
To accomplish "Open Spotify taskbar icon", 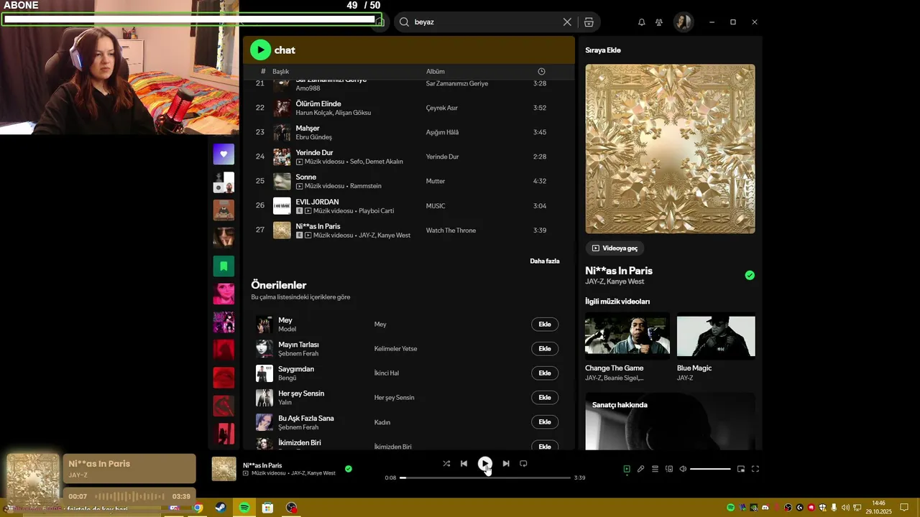I will pos(244,508).
